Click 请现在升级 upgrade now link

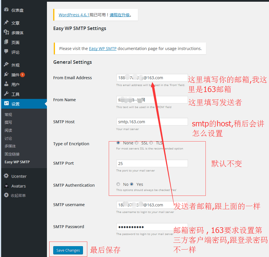[120, 15]
